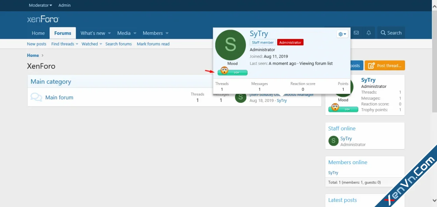The width and height of the screenshot is (437, 207).
Task: Open the Main forum link
Action: point(59,97)
